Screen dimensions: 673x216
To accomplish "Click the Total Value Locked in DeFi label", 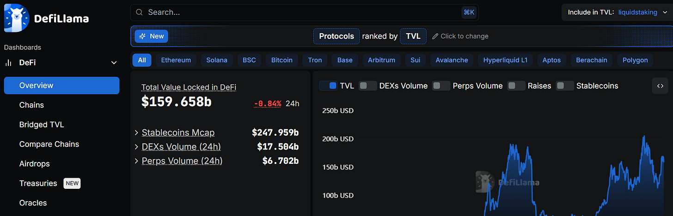I will (189, 87).
